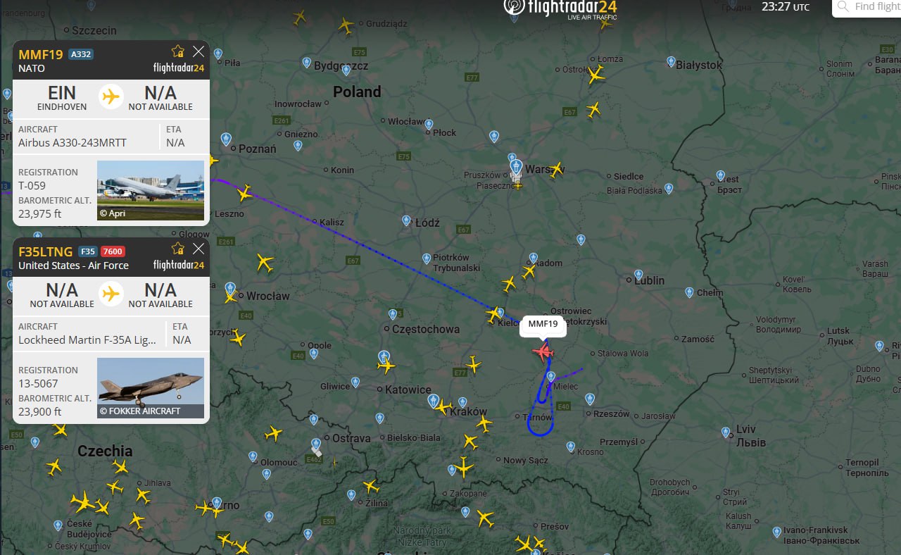The width and height of the screenshot is (901, 555).
Task: Open the F-35A aircraft photo thumbnail
Action: [151, 388]
